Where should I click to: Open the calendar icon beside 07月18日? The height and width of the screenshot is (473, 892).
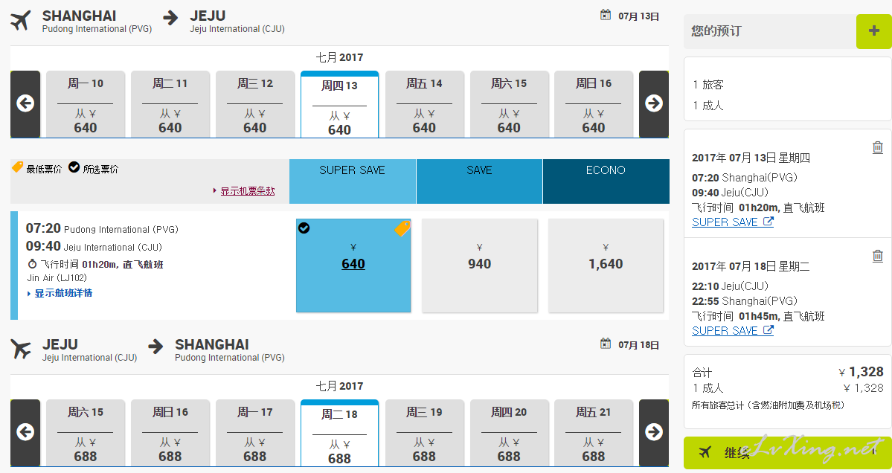click(606, 344)
